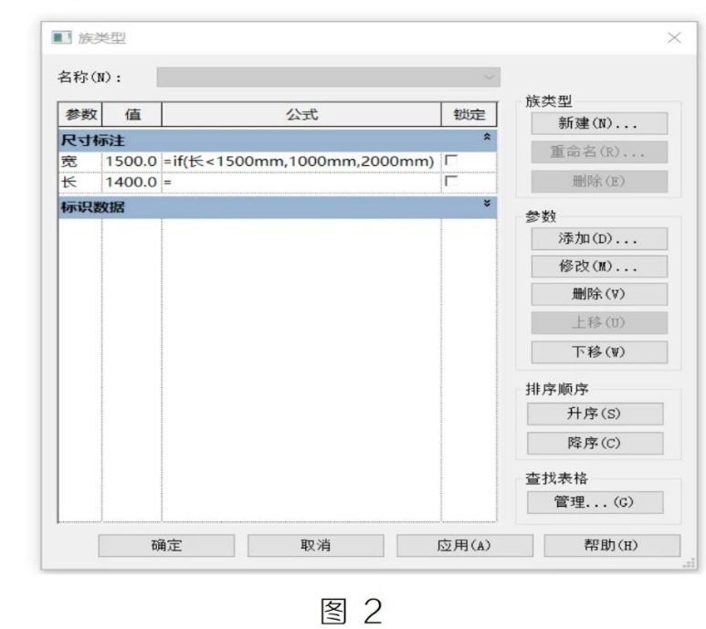Viewport: 706px width, 629px height.
Task: Sort parameters with 降序(C) button
Action: (595, 443)
